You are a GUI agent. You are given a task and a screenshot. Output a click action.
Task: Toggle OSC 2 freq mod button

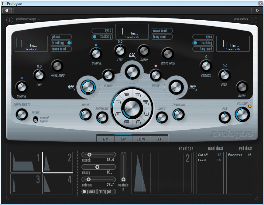click(162, 37)
